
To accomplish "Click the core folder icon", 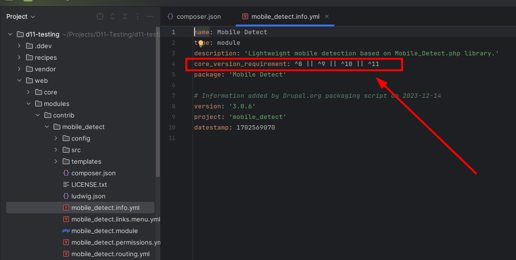I will point(39,92).
